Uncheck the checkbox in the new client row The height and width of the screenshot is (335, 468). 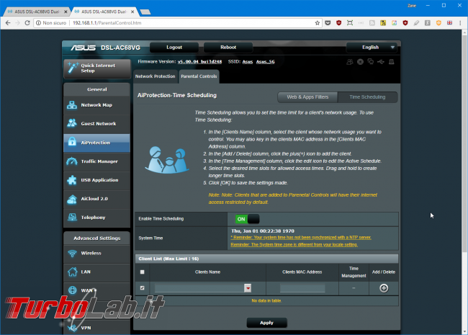(x=143, y=288)
